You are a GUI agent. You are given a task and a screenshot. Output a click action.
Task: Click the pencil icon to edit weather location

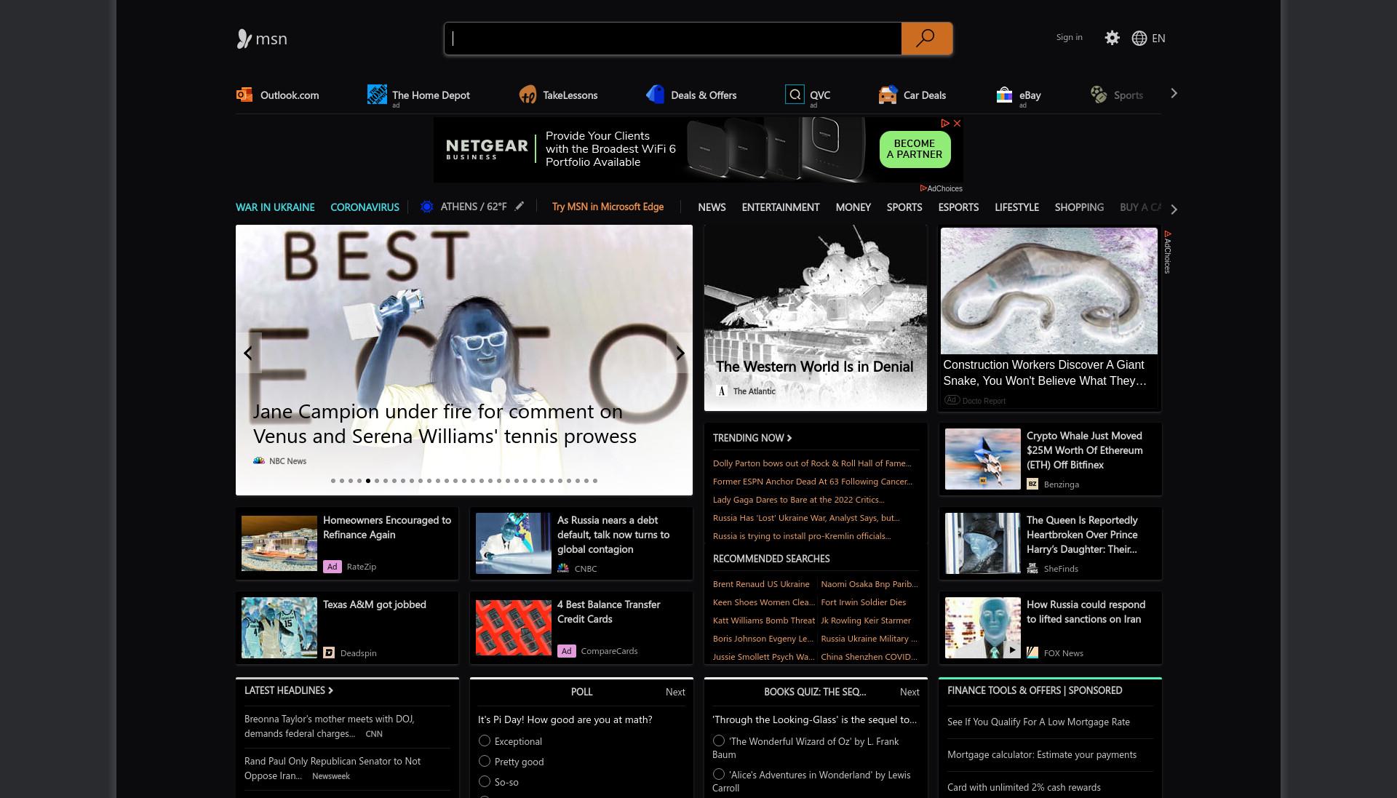520,207
